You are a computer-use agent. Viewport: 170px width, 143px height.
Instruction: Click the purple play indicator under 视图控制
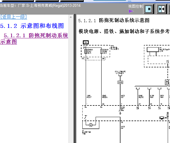click(x=131, y=11)
